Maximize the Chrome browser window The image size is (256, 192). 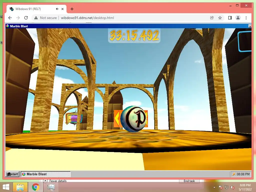[x=237, y=5]
